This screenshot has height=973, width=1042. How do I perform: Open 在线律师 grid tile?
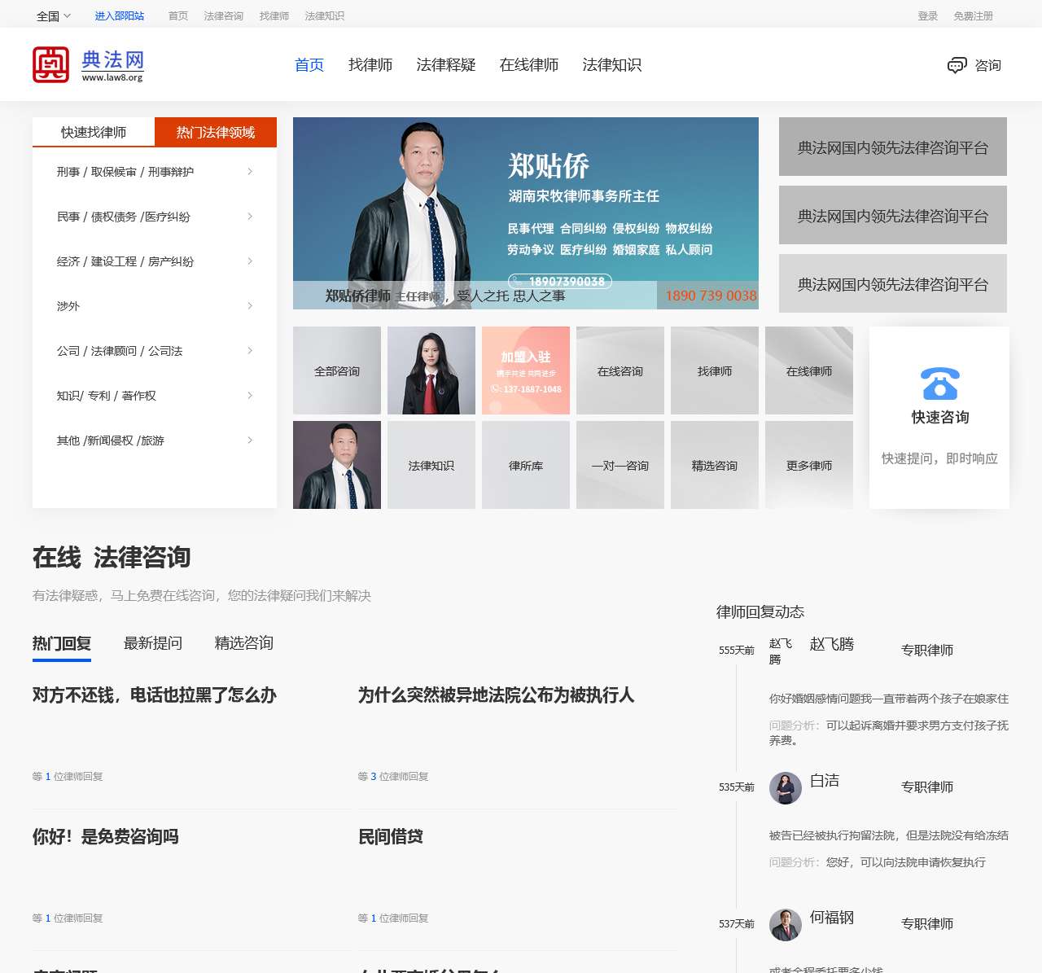(x=809, y=370)
